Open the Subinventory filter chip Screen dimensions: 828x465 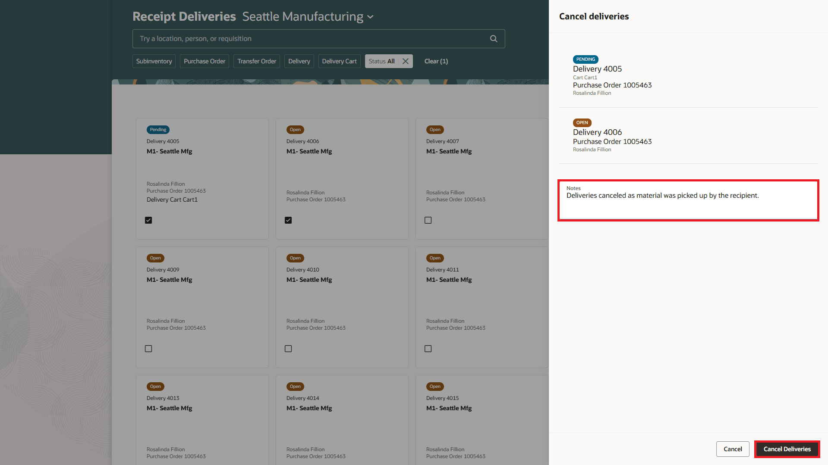point(154,61)
